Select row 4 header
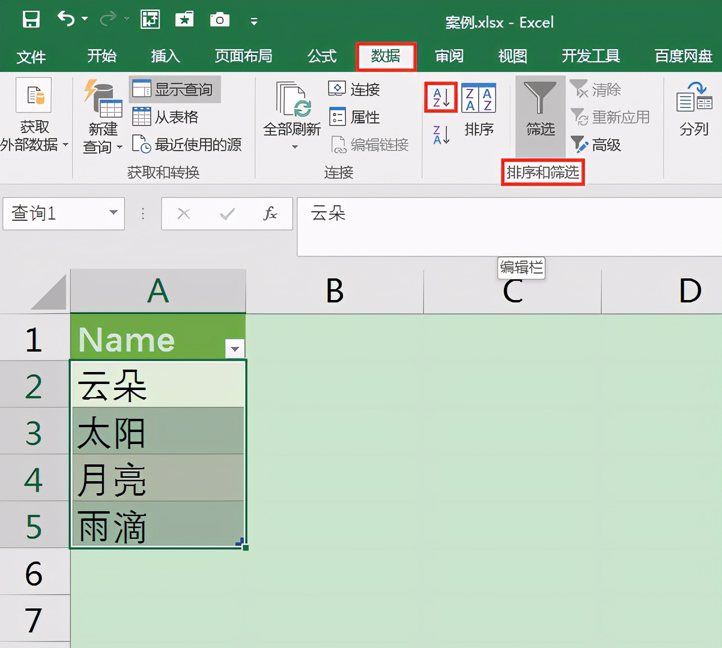722x648 pixels. [x=35, y=478]
